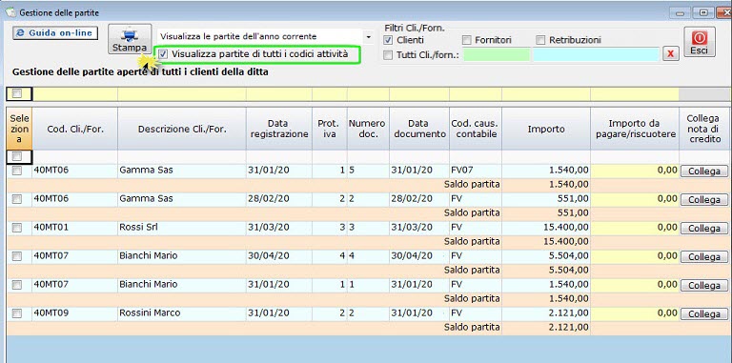Viewport: 732px width, 363px height.
Task: Click the yellow filter cell above Cod. Cli./For.
Action: [74, 94]
